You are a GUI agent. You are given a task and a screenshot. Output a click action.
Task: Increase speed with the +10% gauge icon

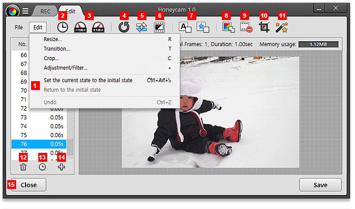click(98, 27)
